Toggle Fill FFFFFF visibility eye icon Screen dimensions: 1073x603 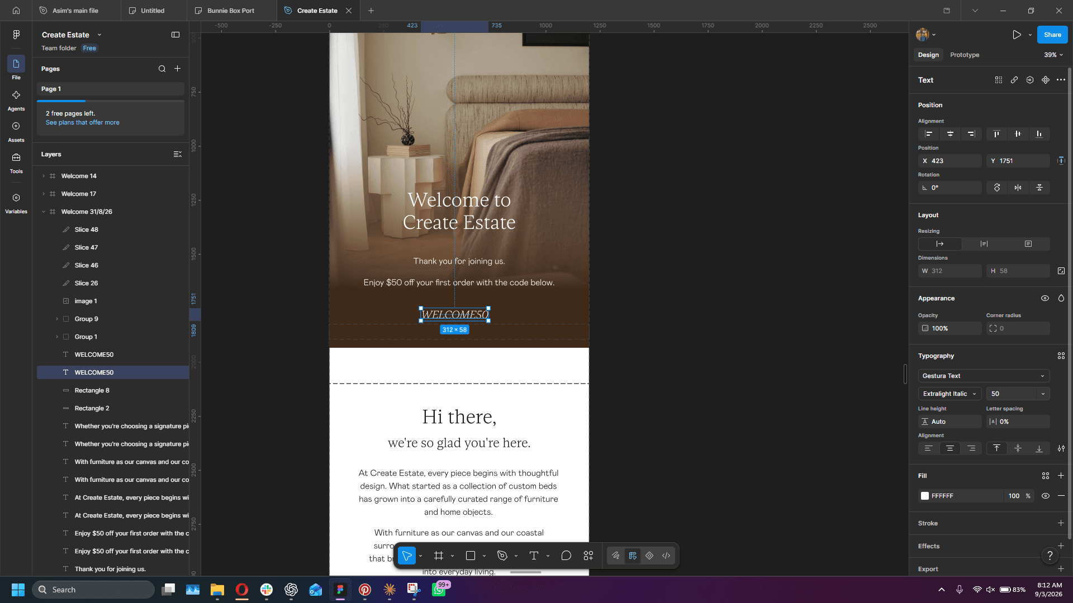[x=1046, y=496]
